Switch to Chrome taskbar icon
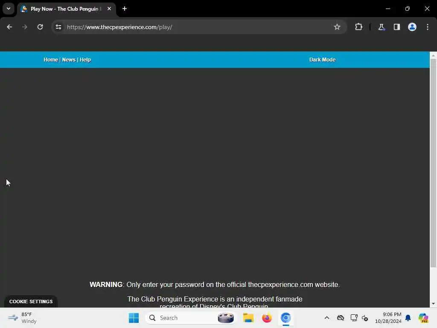 click(286, 318)
